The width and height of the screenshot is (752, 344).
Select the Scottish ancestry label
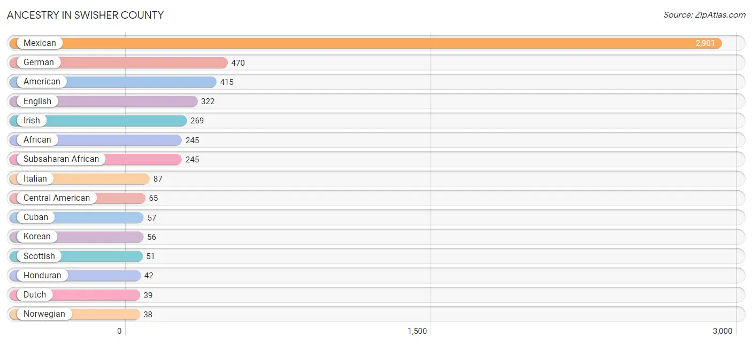pos(39,256)
